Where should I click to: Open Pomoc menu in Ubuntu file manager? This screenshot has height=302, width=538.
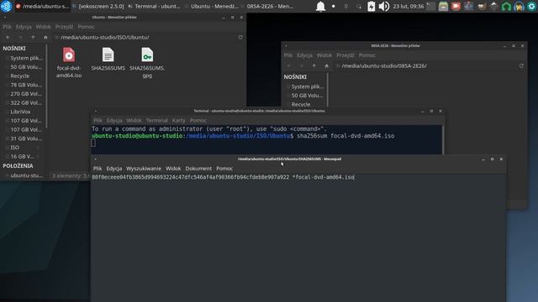click(x=86, y=26)
